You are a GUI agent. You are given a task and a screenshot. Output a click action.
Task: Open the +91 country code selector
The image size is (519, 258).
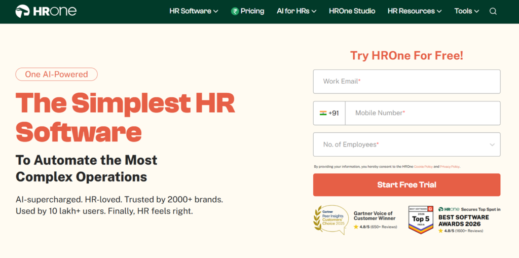pos(329,113)
